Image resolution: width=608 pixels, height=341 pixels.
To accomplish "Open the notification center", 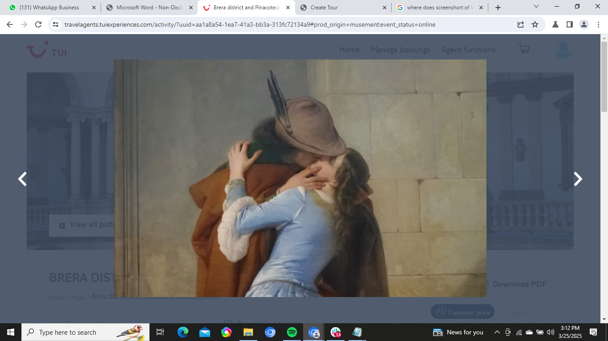I will click(593, 332).
